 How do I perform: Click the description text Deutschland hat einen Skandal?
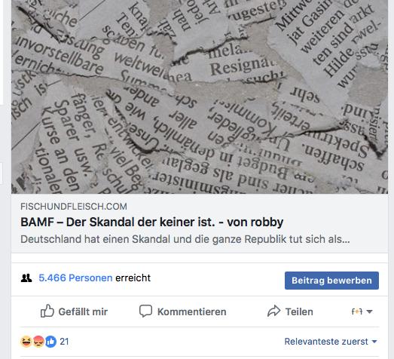click(185, 239)
